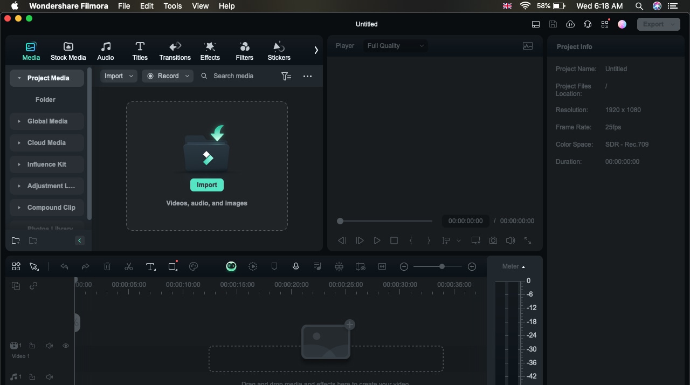Open the Transitions tab

[x=175, y=51]
